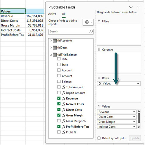Viewport: 145px width, 145px height.
Task: Collapse the PivotTable Fields pane options chevron
Action: coord(131,7)
